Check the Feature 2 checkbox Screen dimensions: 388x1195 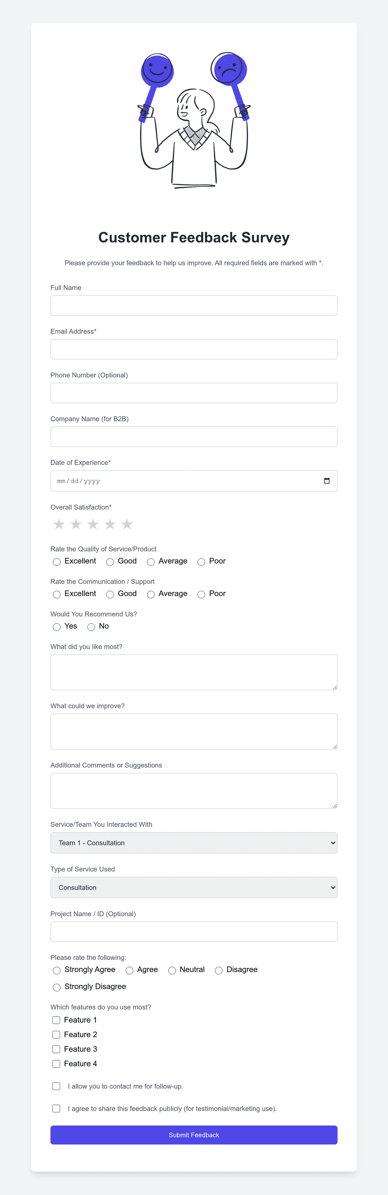tap(56, 1035)
